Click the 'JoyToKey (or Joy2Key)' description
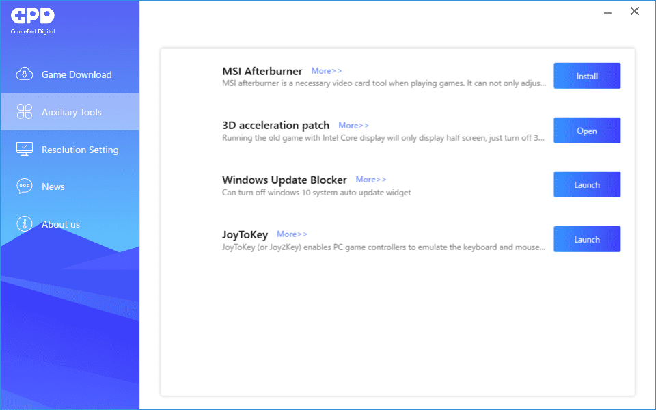Viewport: 656px width, 410px height. tap(383, 247)
